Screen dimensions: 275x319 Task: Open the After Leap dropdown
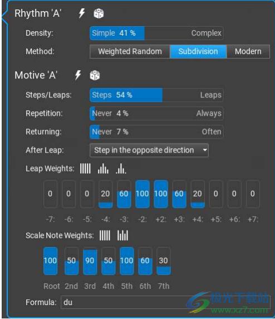coord(149,150)
